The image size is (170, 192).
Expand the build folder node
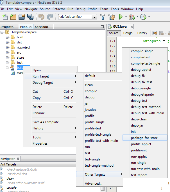(7, 37)
